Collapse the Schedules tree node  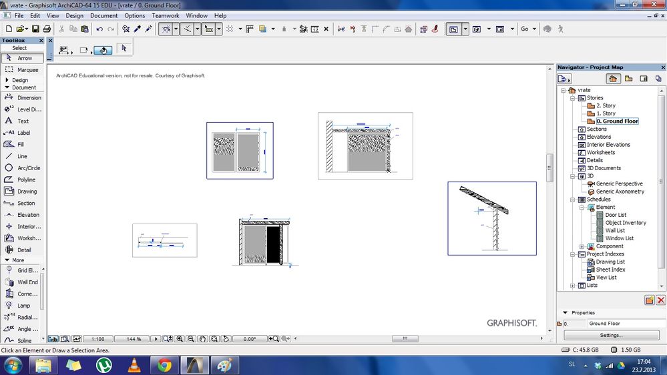click(573, 200)
